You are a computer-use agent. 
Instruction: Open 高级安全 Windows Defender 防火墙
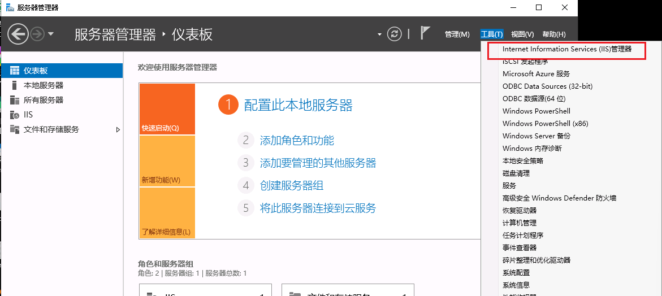click(560, 198)
